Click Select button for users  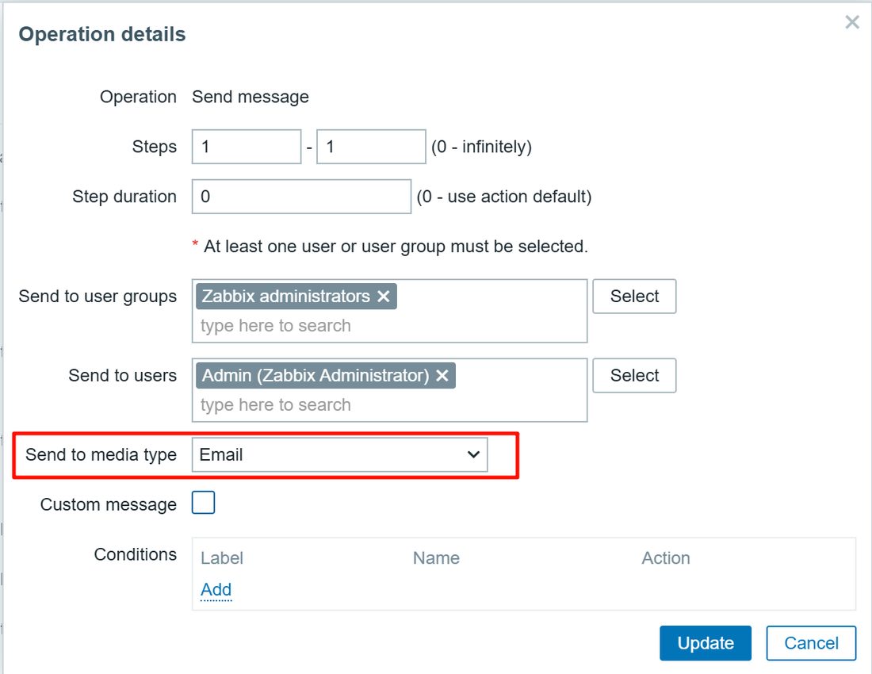coord(634,375)
